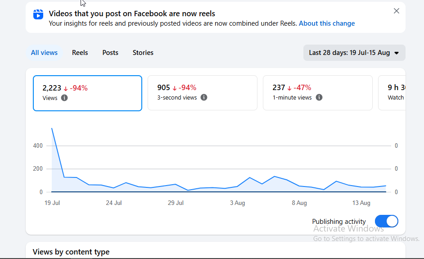Click the Publishing activity label

339,221
